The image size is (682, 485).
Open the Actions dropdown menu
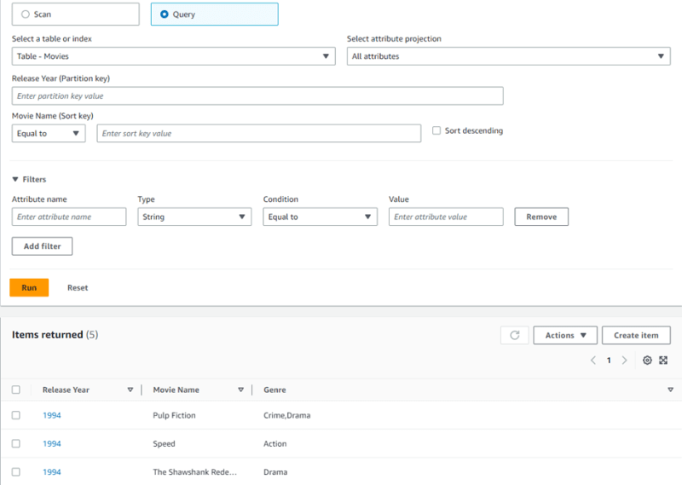point(565,335)
